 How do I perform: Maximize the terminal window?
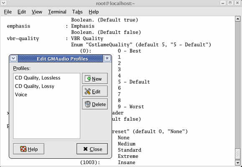(x=230, y=3)
